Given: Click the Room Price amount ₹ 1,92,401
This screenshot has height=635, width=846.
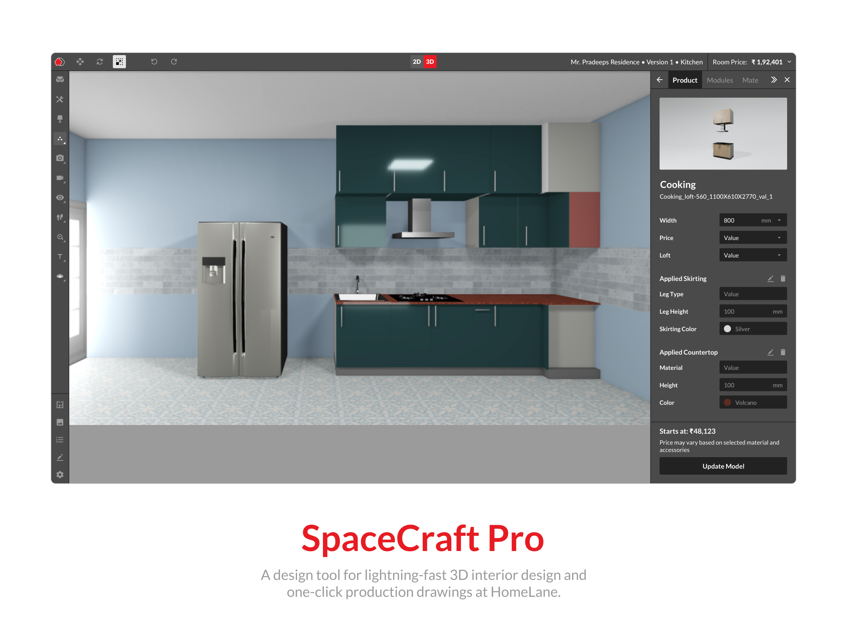Looking at the screenshot, I should (767, 62).
